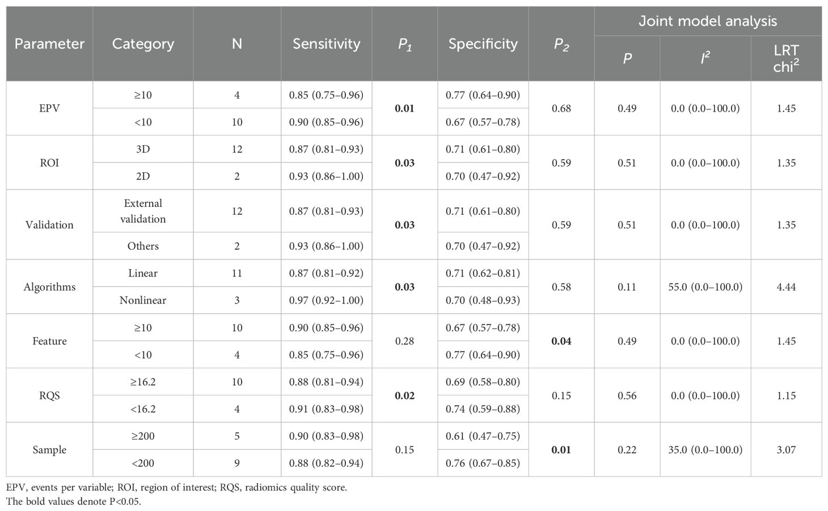Select the RQS parameter cell
This screenshot has width=828, height=511.
[x=49, y=395]
